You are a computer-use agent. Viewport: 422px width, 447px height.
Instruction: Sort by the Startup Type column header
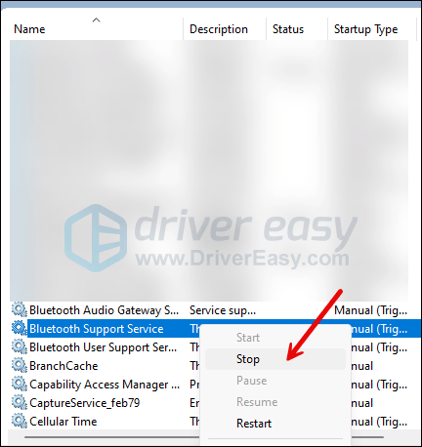tap(366, 29)
